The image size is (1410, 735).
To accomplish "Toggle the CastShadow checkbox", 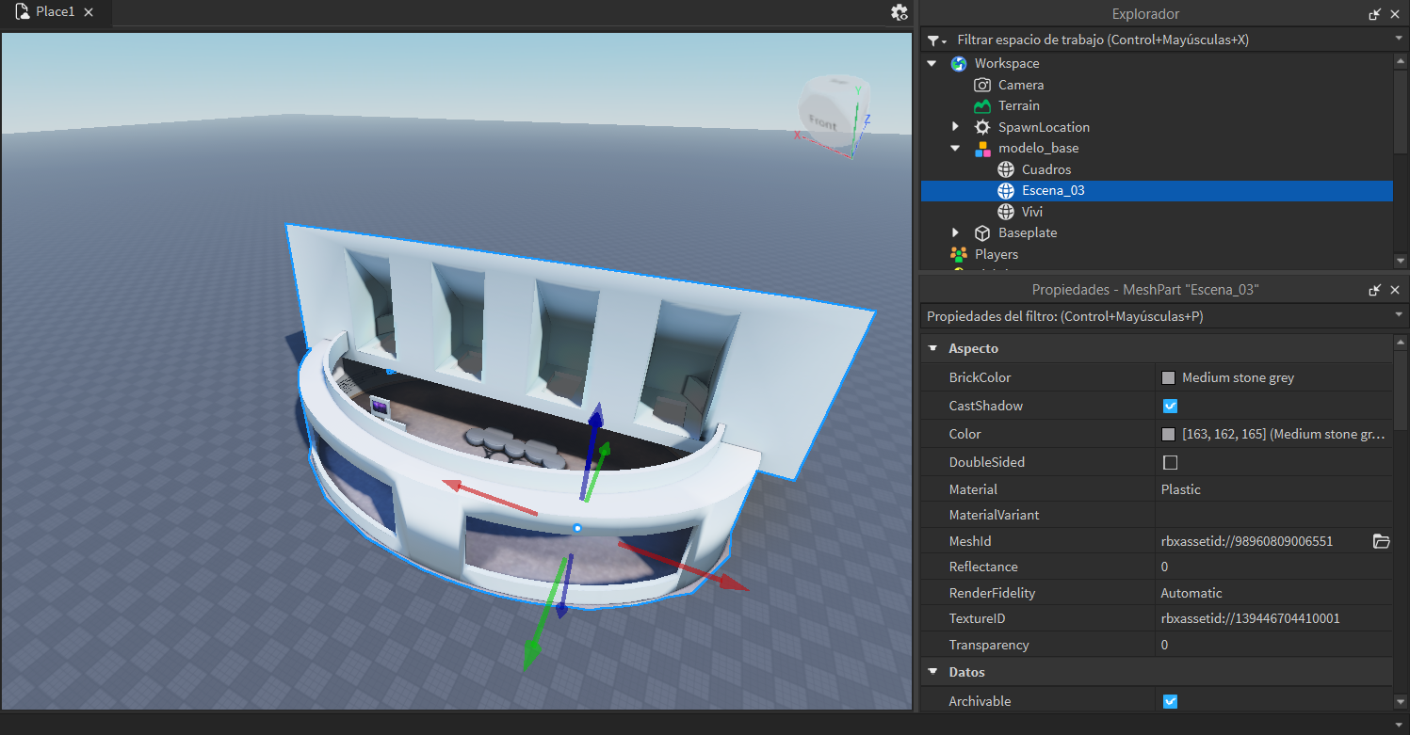I will pos(1170,406).
